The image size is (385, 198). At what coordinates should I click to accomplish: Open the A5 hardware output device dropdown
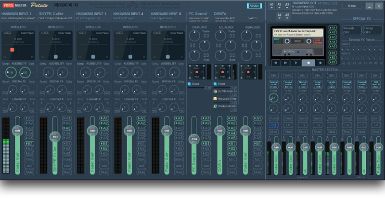pos(287,15)
